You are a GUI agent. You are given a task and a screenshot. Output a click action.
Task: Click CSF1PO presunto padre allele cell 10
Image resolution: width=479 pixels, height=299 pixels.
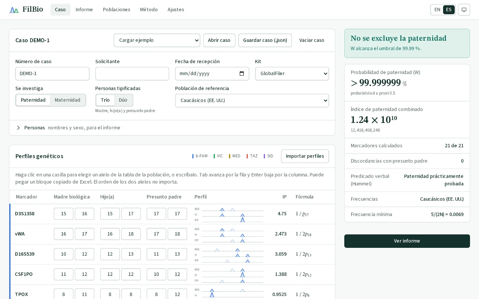156,274
